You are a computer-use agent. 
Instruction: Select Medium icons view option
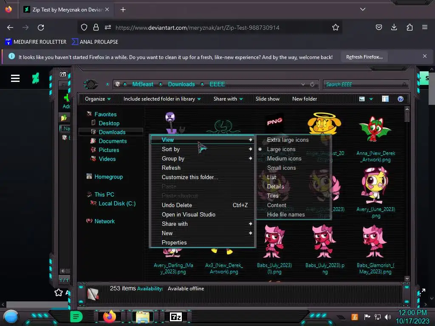tap(294, 159)
